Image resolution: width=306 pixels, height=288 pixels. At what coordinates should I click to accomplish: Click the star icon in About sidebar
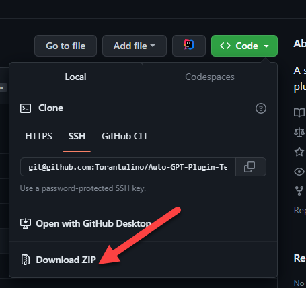299,152
